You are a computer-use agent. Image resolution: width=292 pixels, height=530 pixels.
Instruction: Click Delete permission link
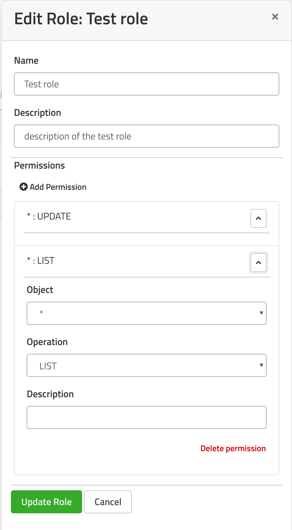click(x=233, y=448)
